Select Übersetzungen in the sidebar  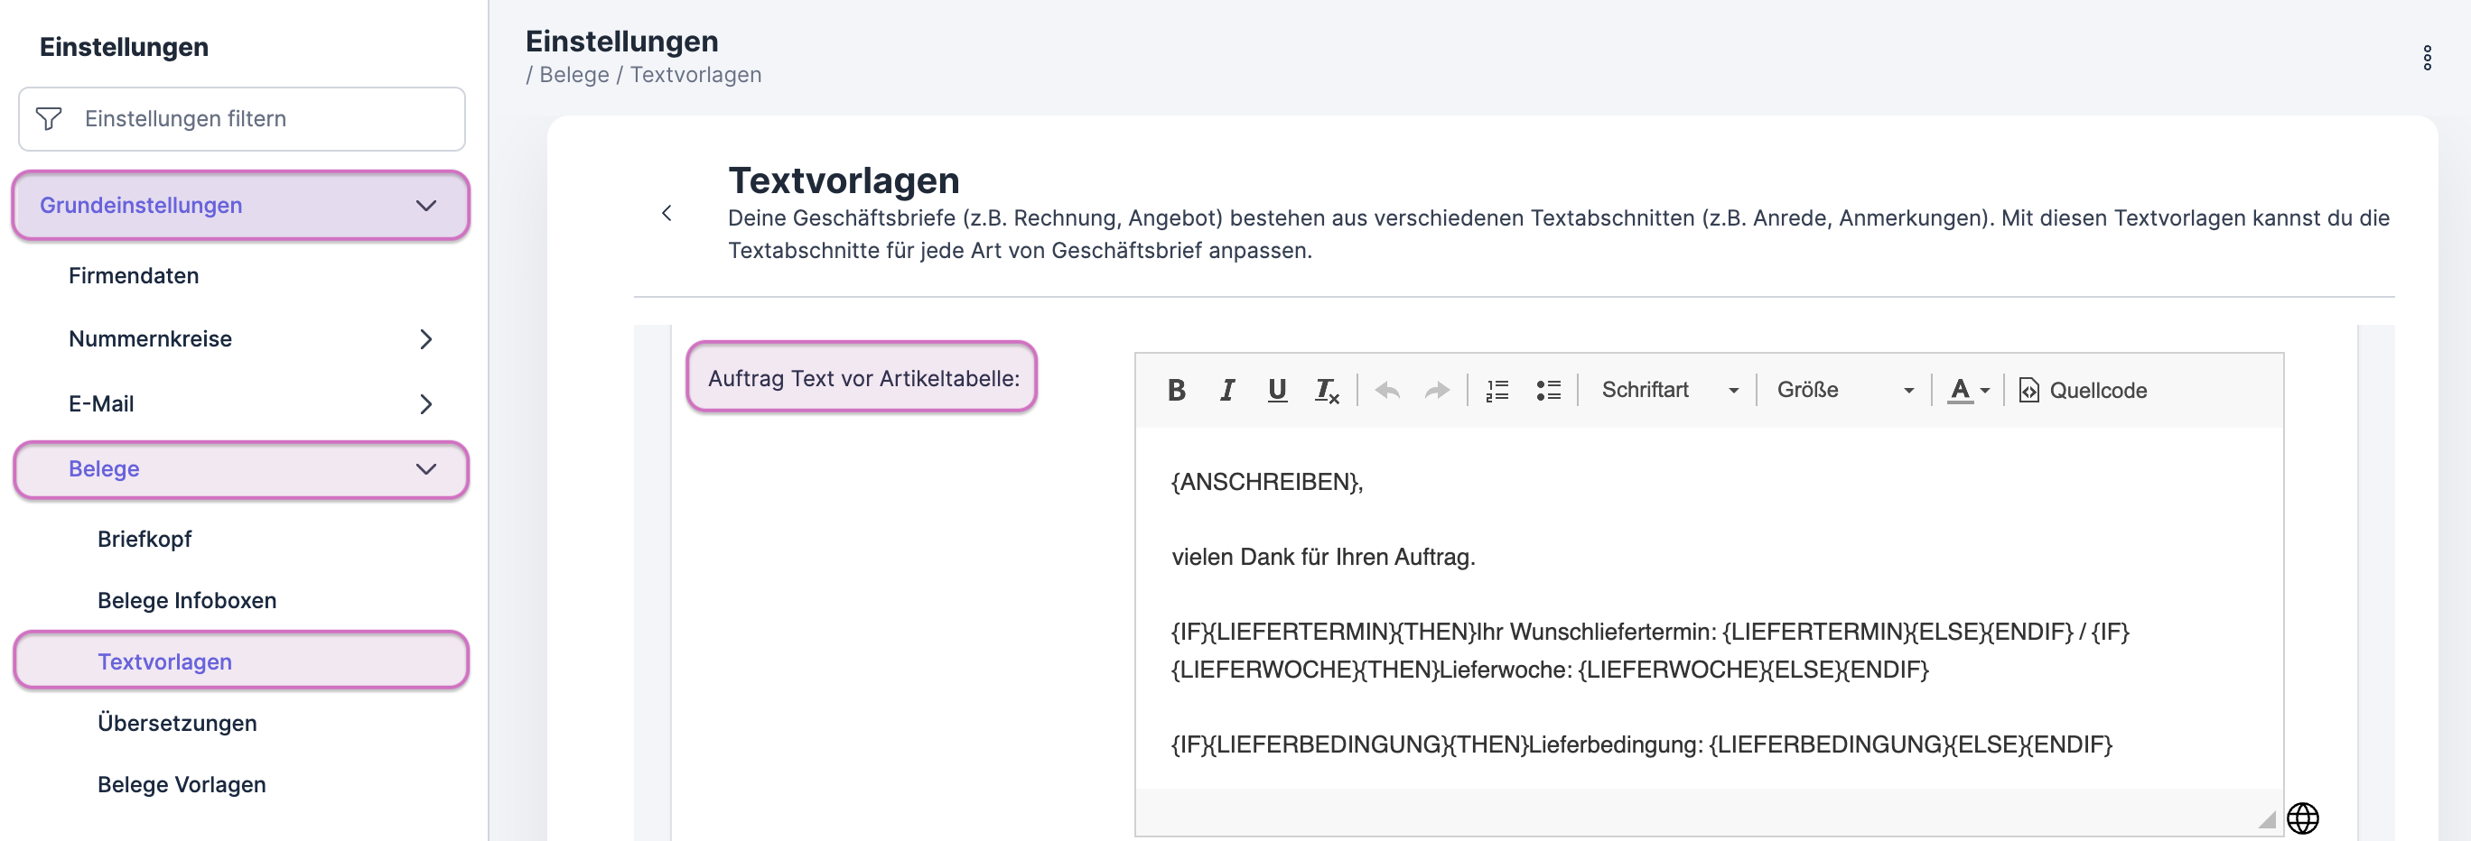pyautogui.click(x=177, y=723)
